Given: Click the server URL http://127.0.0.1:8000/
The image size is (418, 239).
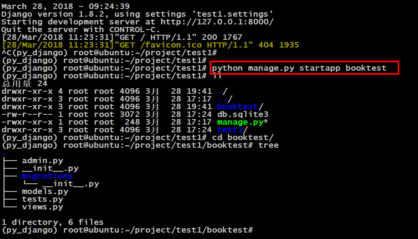Looking at the screenshot, I should (x=217, y=22).
